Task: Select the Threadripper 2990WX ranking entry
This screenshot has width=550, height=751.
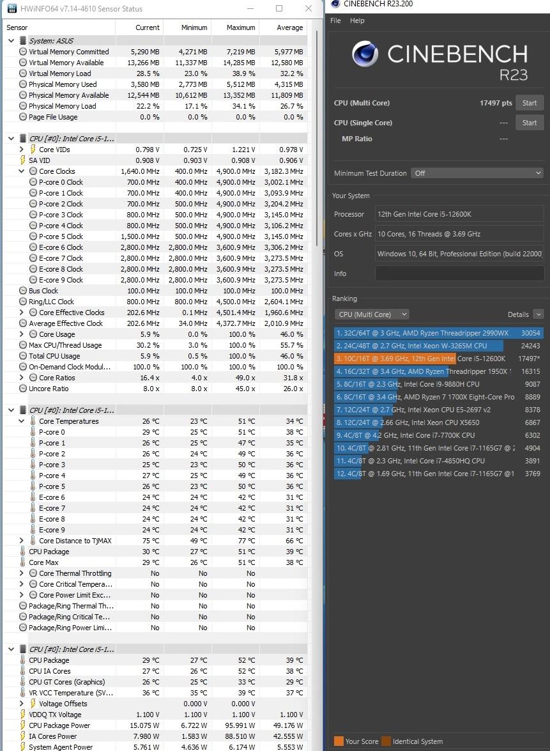Action: (438, 333)
